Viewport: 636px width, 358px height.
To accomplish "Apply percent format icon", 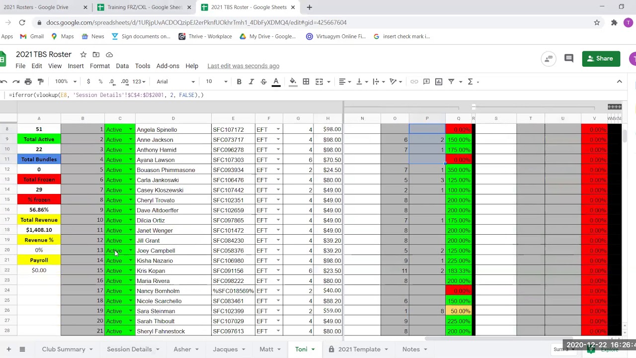I will pyautogui.click(x=100, y=82).
